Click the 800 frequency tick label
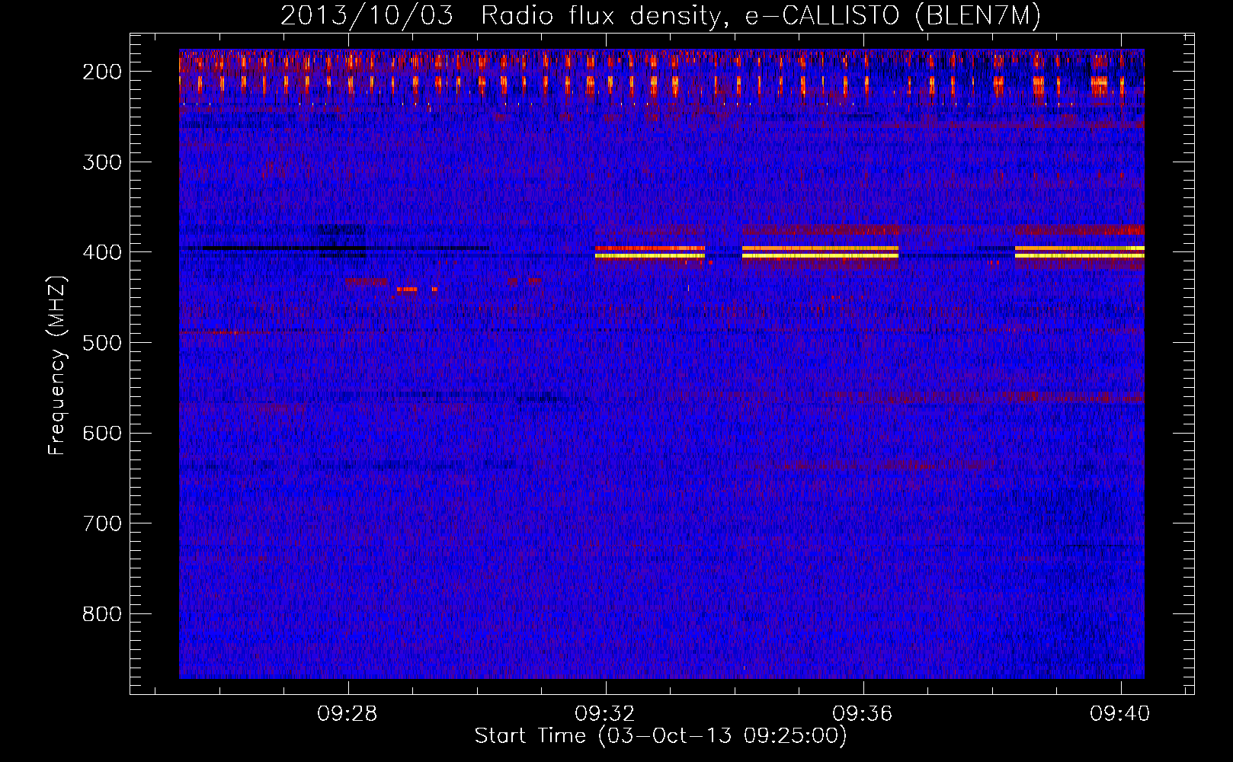Viewport: 1233px width, 762px height. [101, 614]
